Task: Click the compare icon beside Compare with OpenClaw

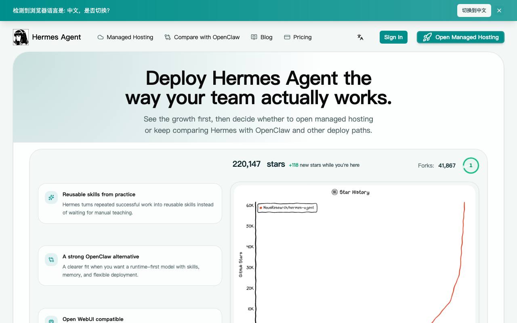Action: click(x=168, y=37)
